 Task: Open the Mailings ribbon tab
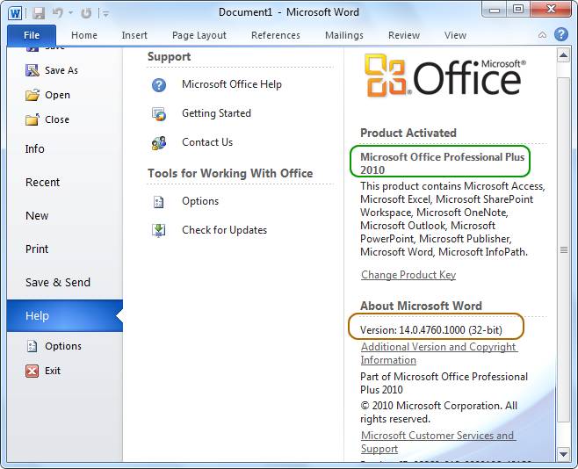[x=343, y=35]
